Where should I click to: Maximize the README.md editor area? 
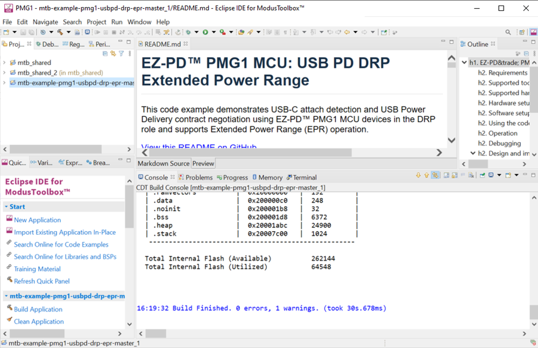pos(452,42)
